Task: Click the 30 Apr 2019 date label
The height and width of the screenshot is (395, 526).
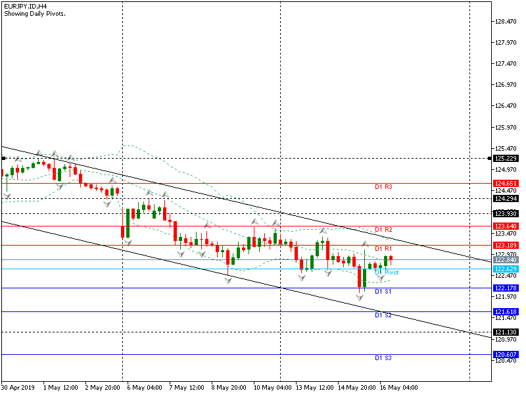Action: [18, 388]
